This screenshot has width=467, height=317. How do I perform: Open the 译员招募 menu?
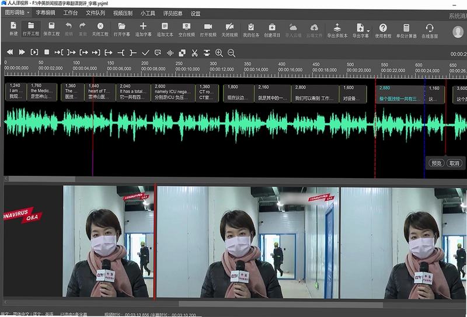click(173, 13)
